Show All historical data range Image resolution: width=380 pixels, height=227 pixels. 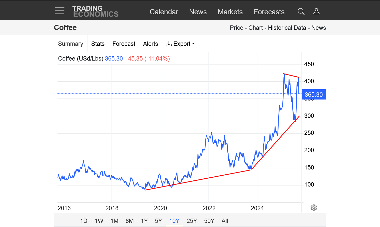(225, 221)
